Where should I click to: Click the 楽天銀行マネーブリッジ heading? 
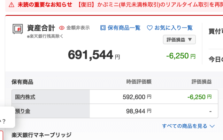41,135
